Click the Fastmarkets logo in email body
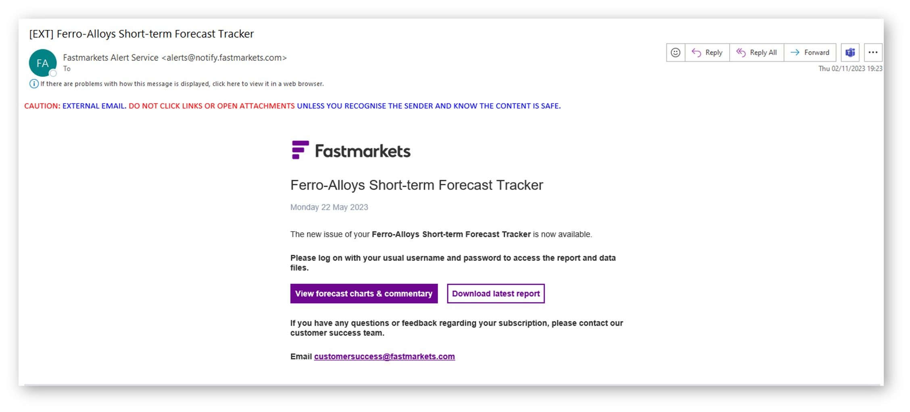The height and width of the screenshot is (412, 910). pyautogui.click(x=351, y=150)
